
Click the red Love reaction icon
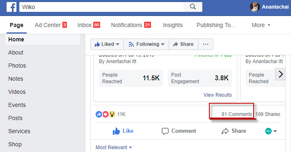click(x=105, y=114)
